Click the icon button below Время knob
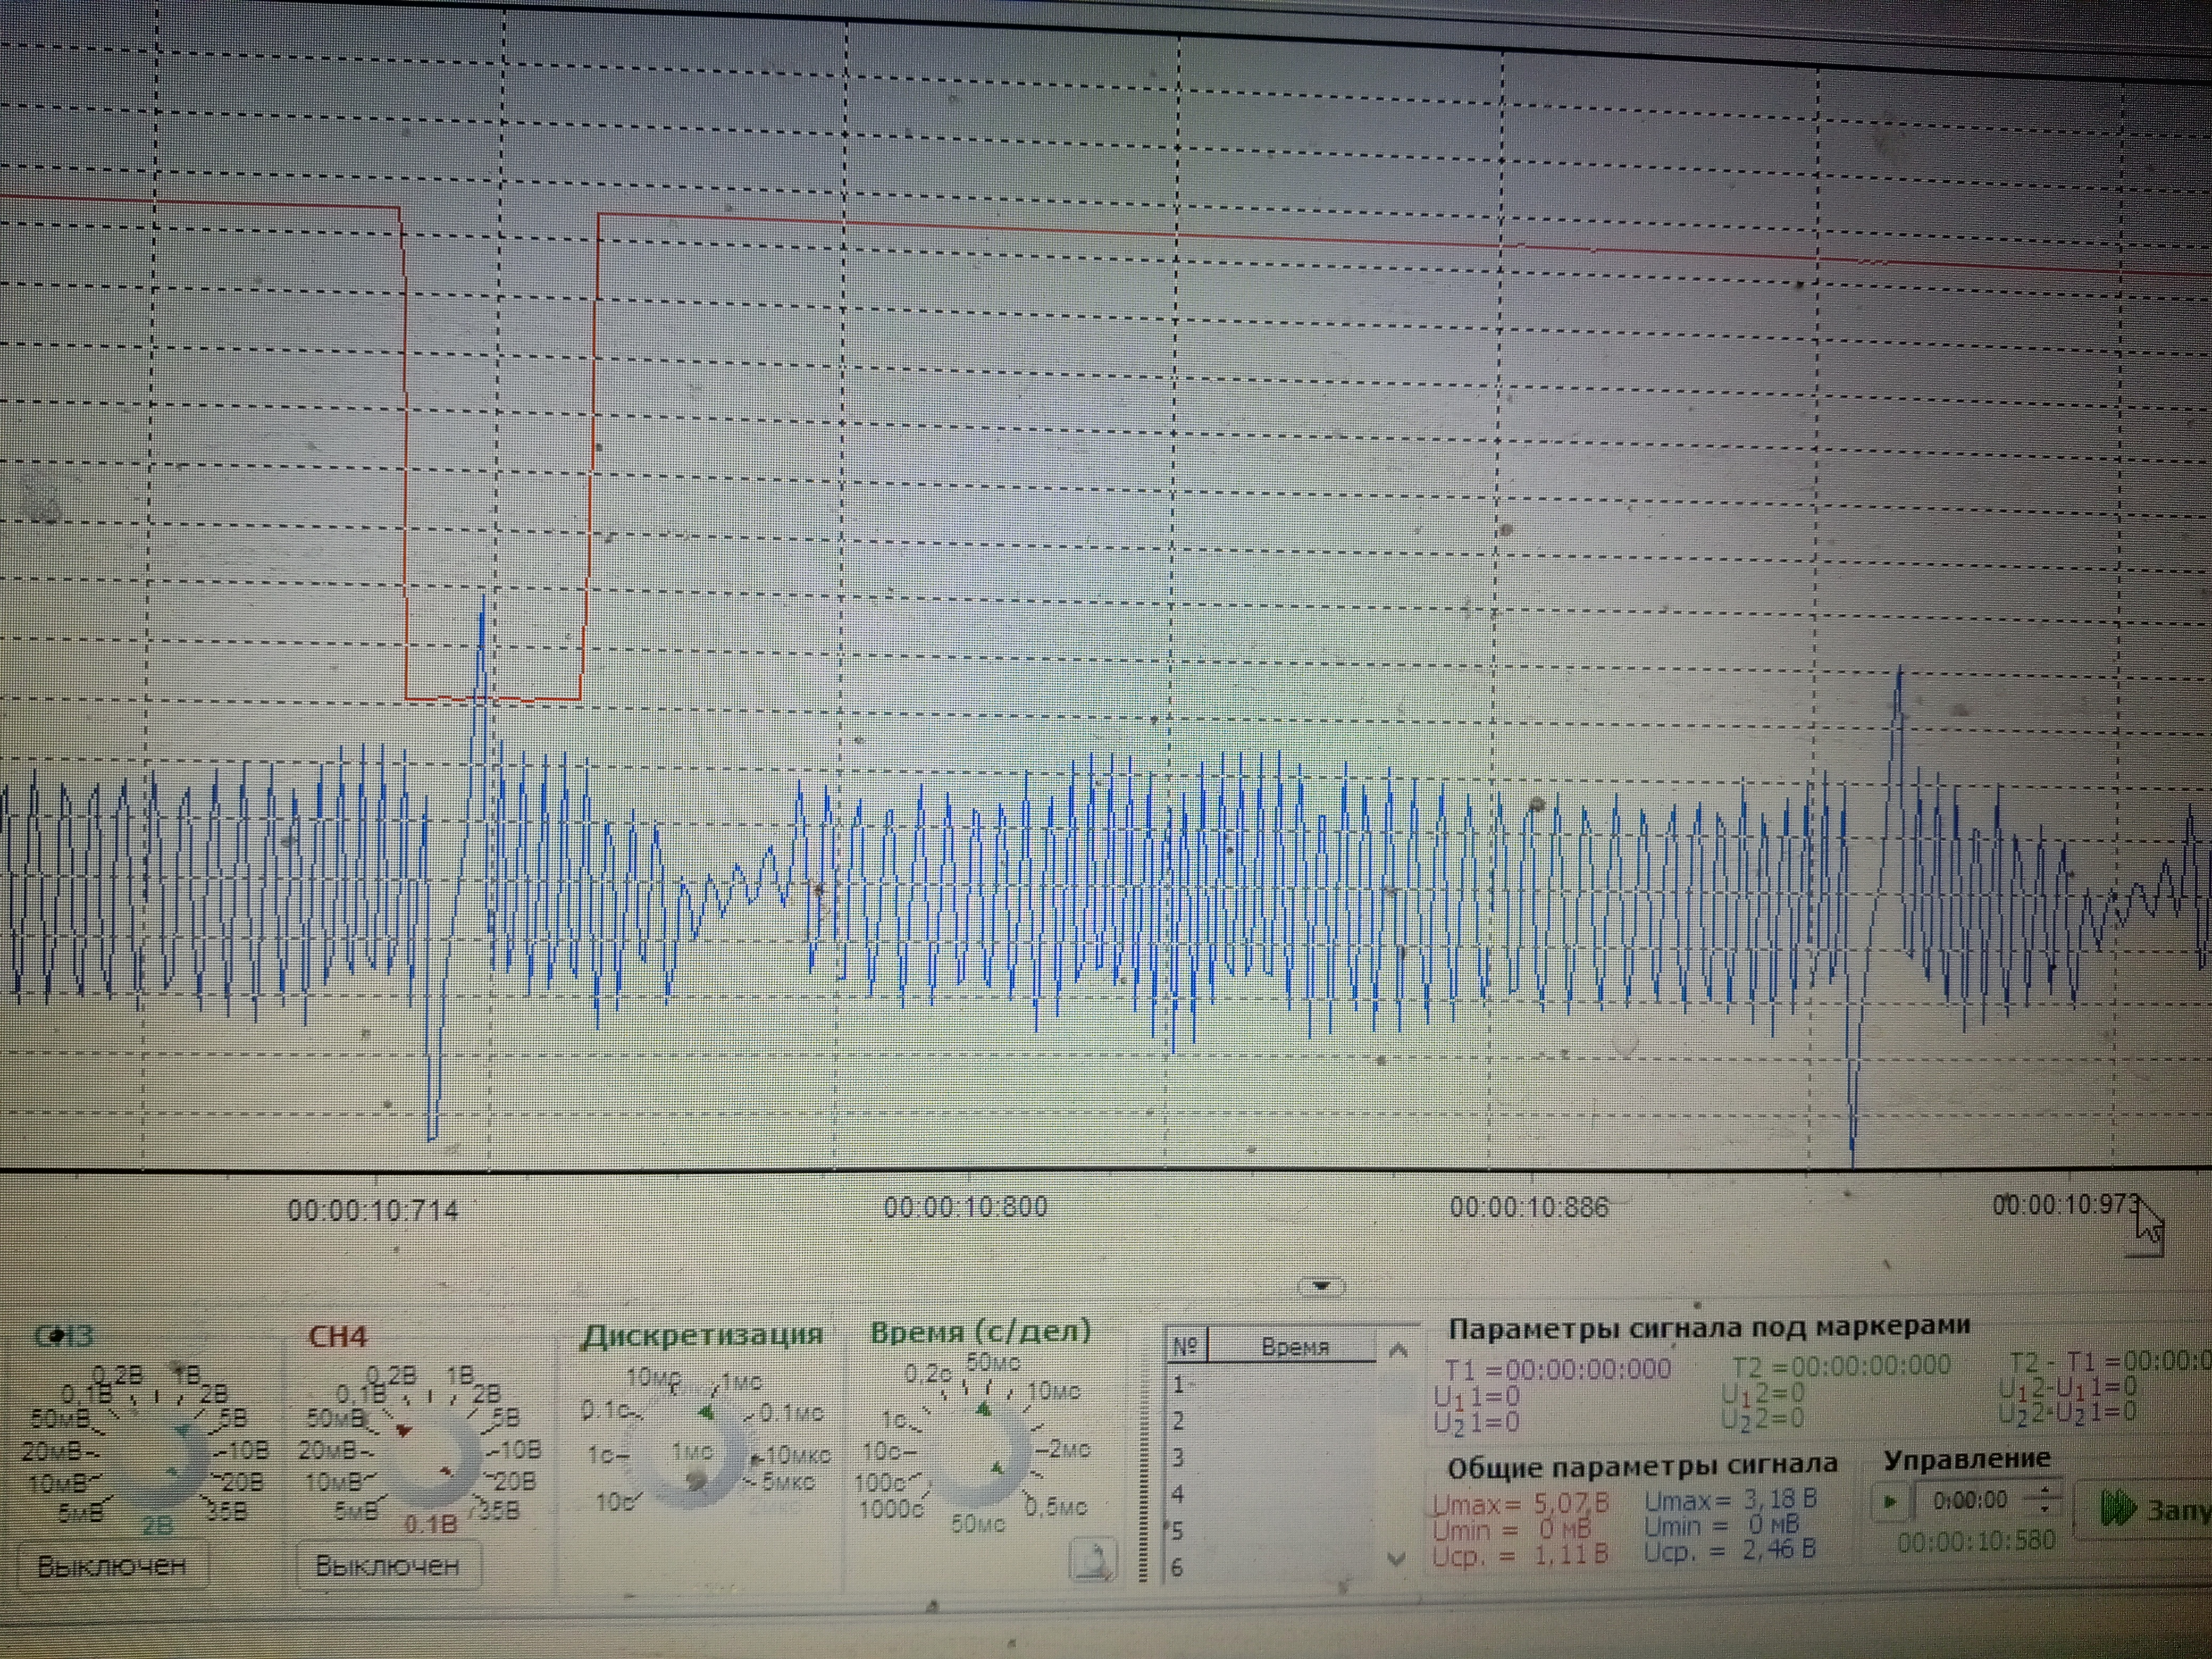 [1092, 1560]
